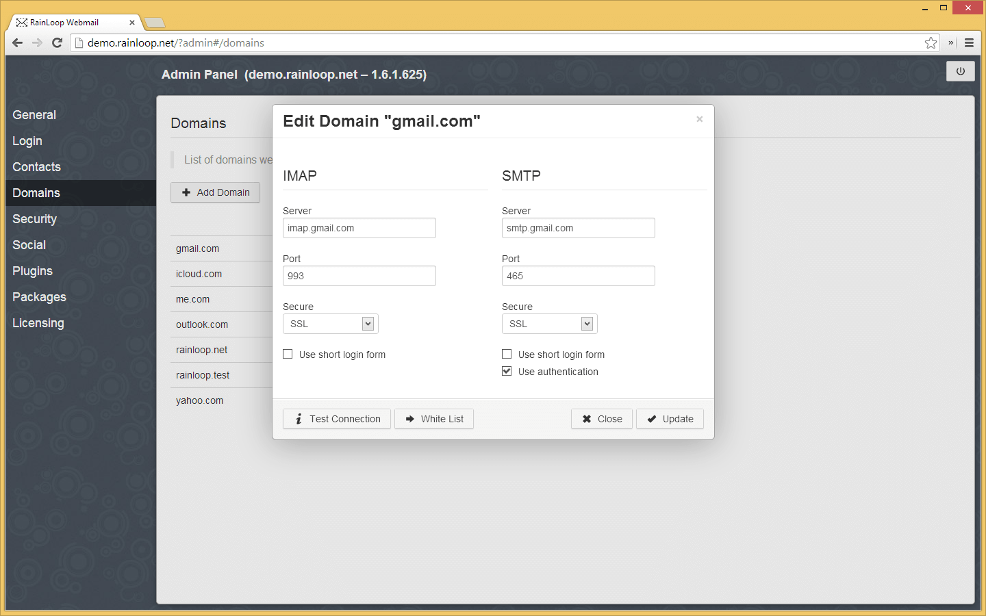The height and width of the screenshot is (616, 986).
Task: Click the power/logout icon in Admin Panel
Action: point(960,71)
